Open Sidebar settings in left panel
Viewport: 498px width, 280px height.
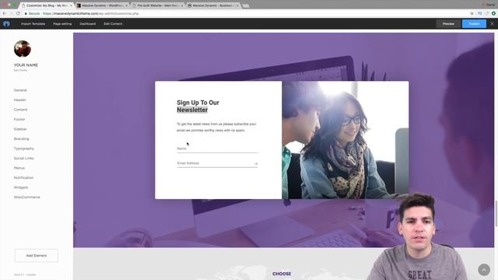click(20, 129)
